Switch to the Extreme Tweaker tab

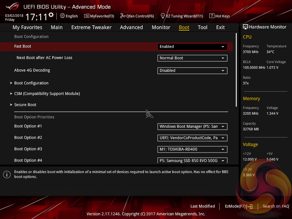[91, 27]
